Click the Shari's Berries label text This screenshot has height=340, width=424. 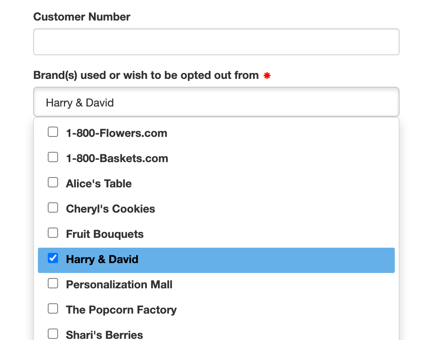(104, 334)
